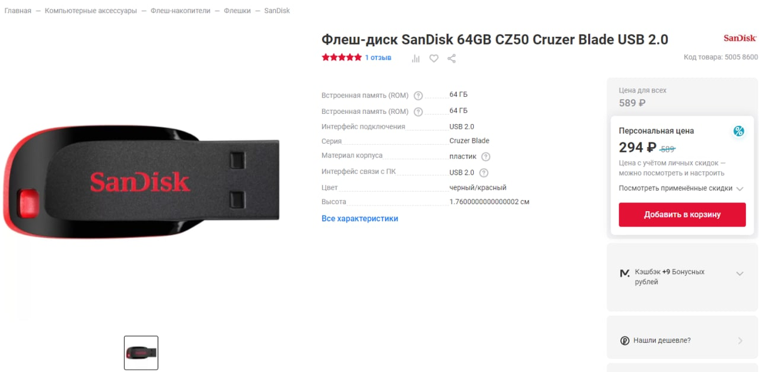Open the help icon beside first Встроенная память (ROM)
759x372 pixels.
418,96
